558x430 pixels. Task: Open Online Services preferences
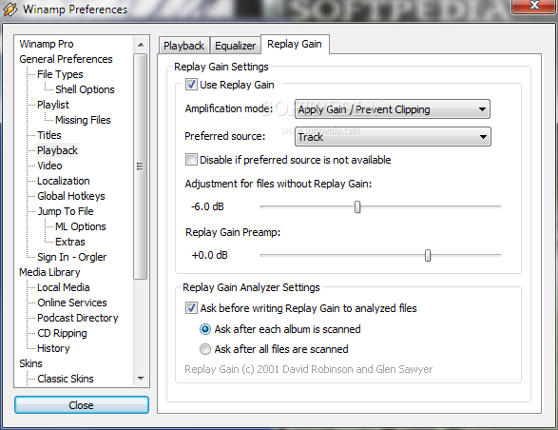pyautogui.click(x=72, y=303)
